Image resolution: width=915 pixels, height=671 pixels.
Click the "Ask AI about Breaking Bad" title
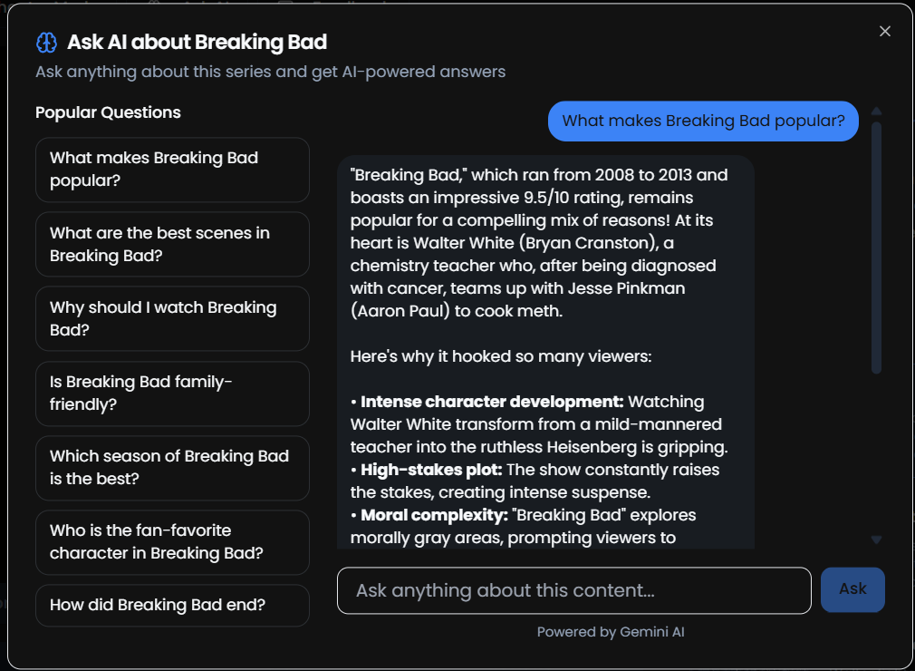pyautogui.click(x=197, y=42)
